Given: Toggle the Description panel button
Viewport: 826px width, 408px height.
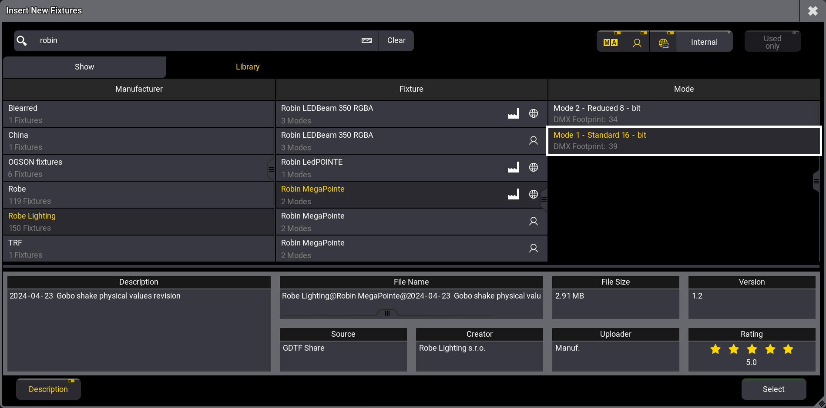Looking at the screenshot, I should (48, 389).
